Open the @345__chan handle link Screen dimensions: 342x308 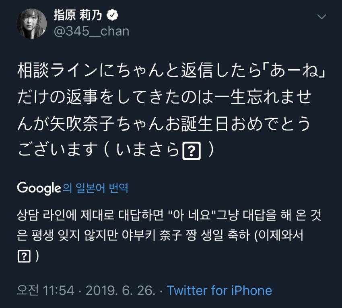tap(91, 31)
